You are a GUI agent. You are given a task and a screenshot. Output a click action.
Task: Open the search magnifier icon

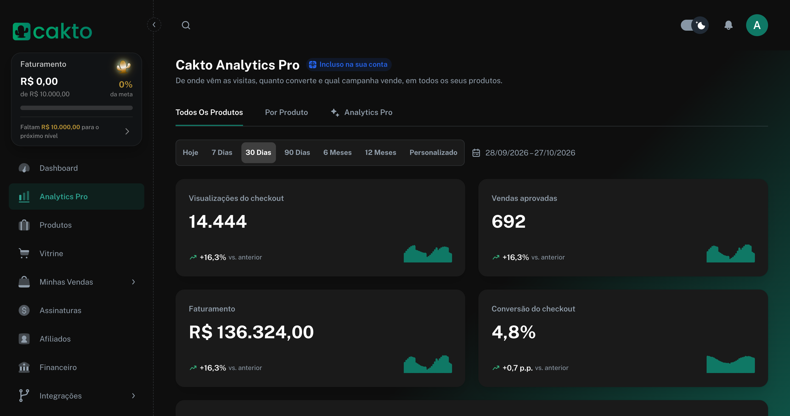pos(186,25)
